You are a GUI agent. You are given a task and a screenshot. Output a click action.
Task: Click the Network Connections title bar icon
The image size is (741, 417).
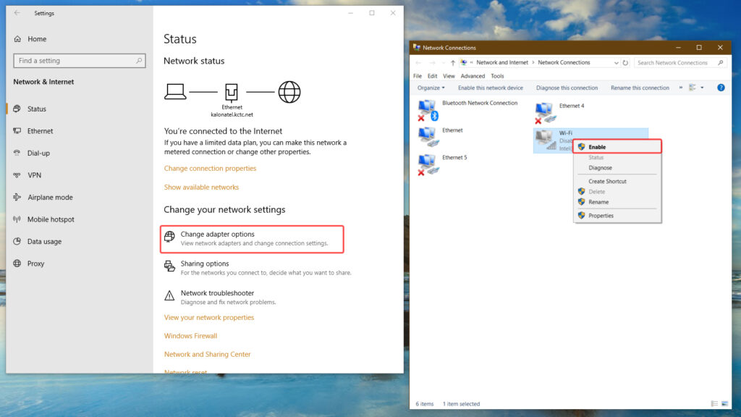(x=416, y=47)
